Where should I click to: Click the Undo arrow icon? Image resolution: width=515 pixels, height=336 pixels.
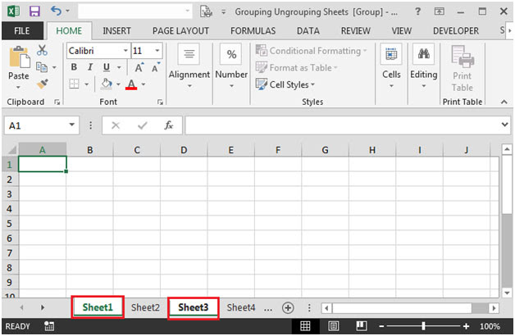coord(56,11)
